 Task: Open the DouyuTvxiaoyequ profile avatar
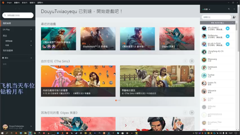[5, 127]
